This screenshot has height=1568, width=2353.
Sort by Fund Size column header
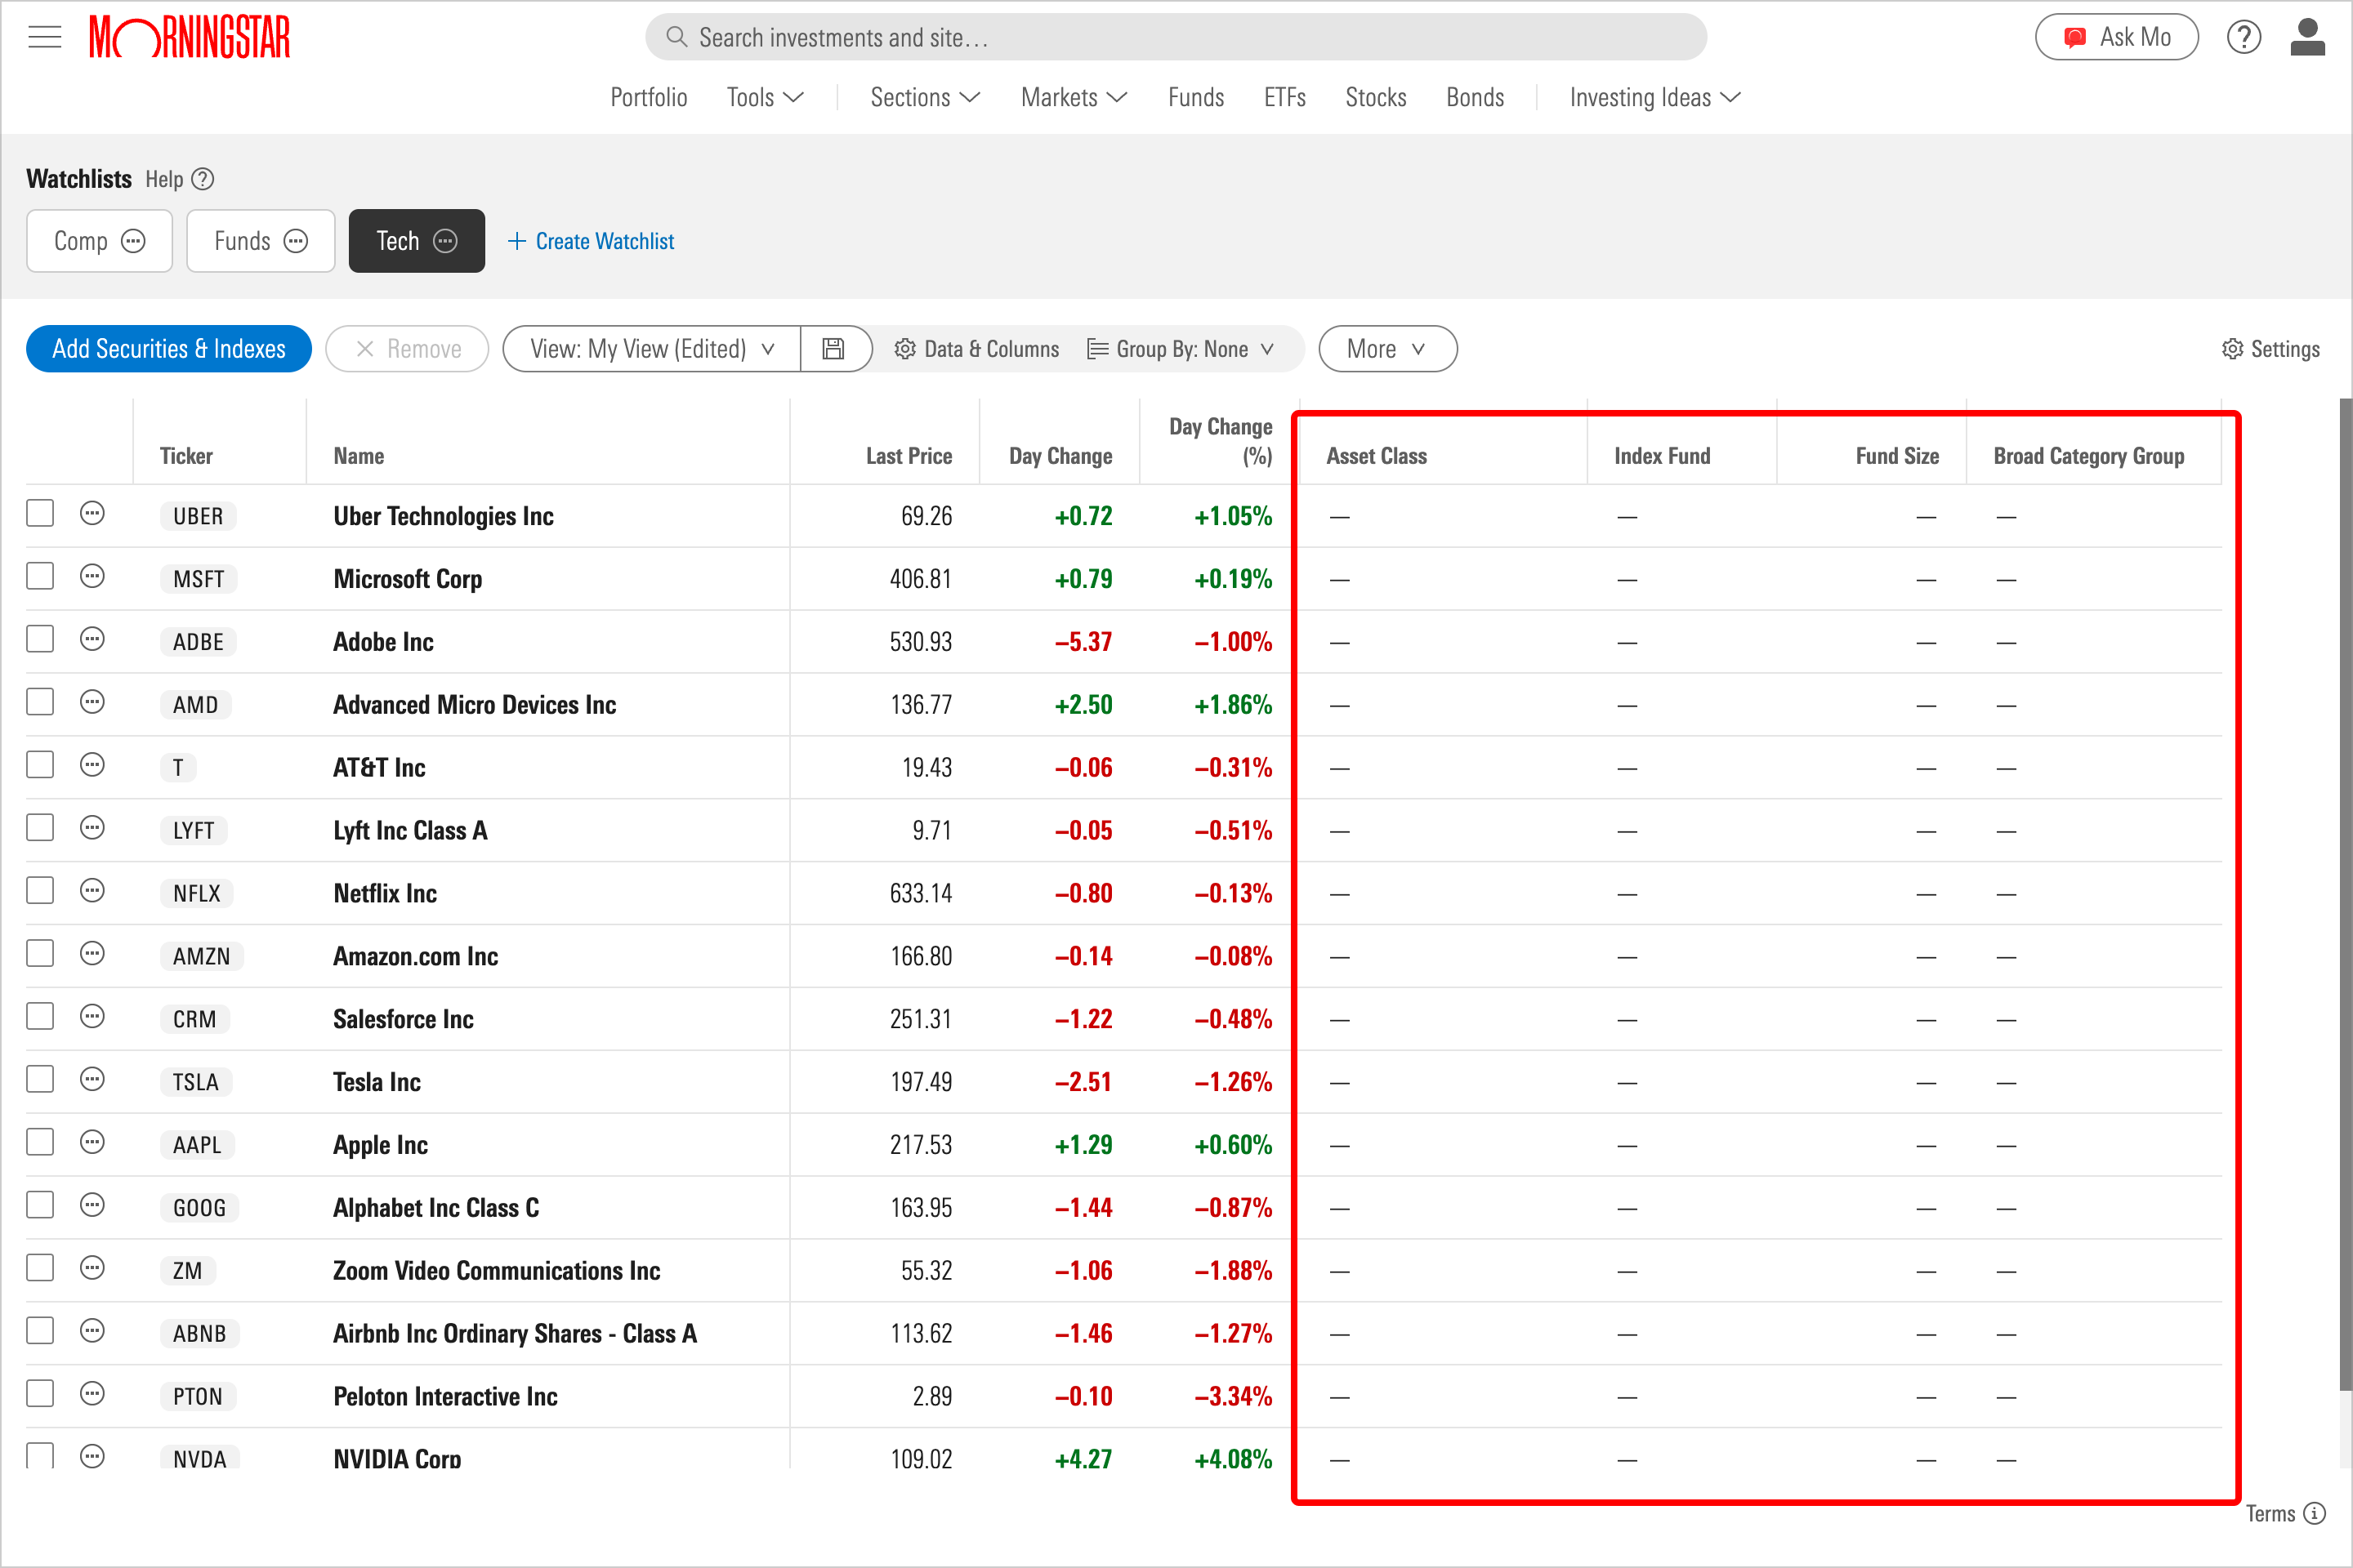[1897, 456]
